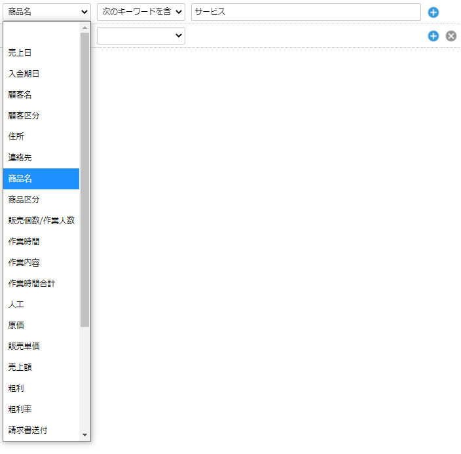Add a condition after the サービス row

coord(433,12)
